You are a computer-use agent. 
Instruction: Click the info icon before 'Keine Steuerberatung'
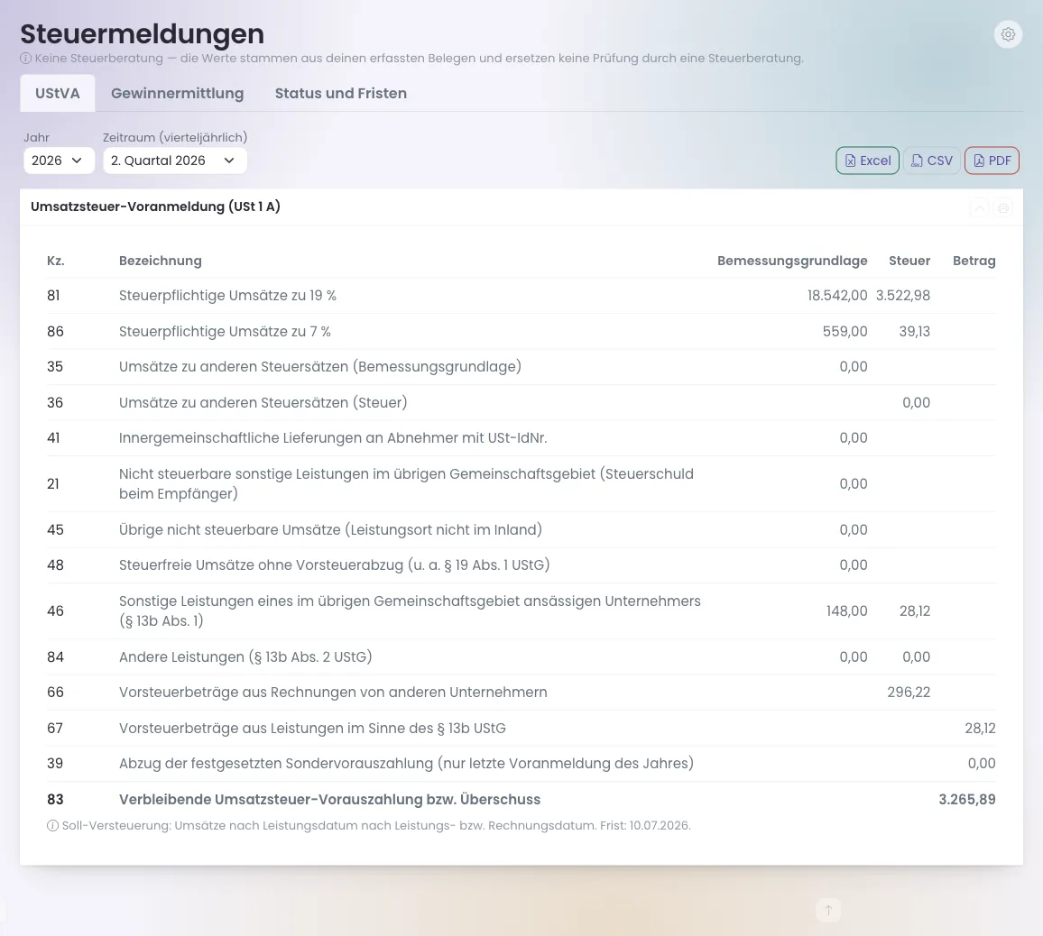point(26,59)
